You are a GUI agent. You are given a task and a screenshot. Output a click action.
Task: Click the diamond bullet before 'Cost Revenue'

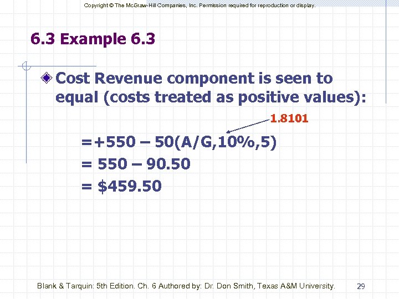tap(47, 78)
